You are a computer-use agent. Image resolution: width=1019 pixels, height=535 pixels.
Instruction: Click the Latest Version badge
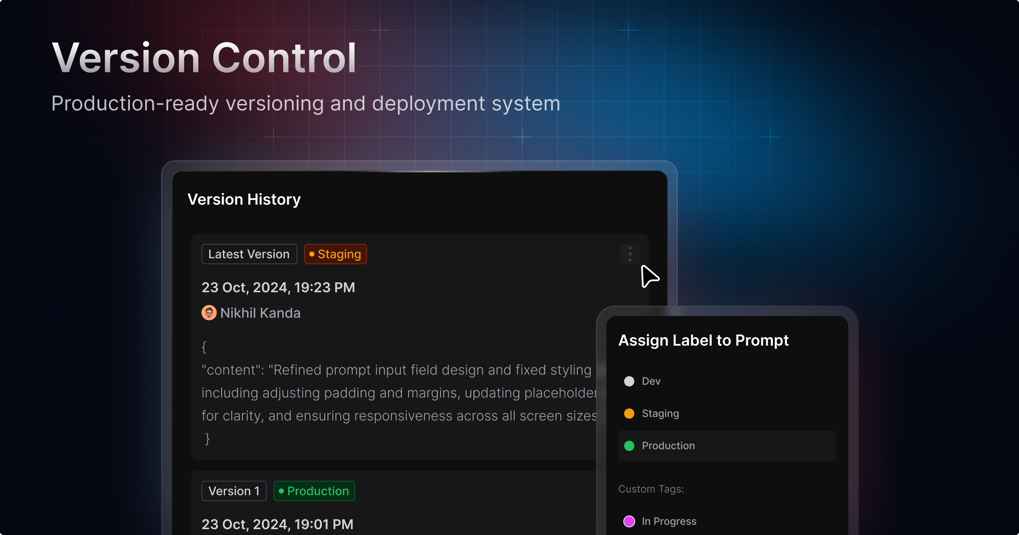point(249,254)
